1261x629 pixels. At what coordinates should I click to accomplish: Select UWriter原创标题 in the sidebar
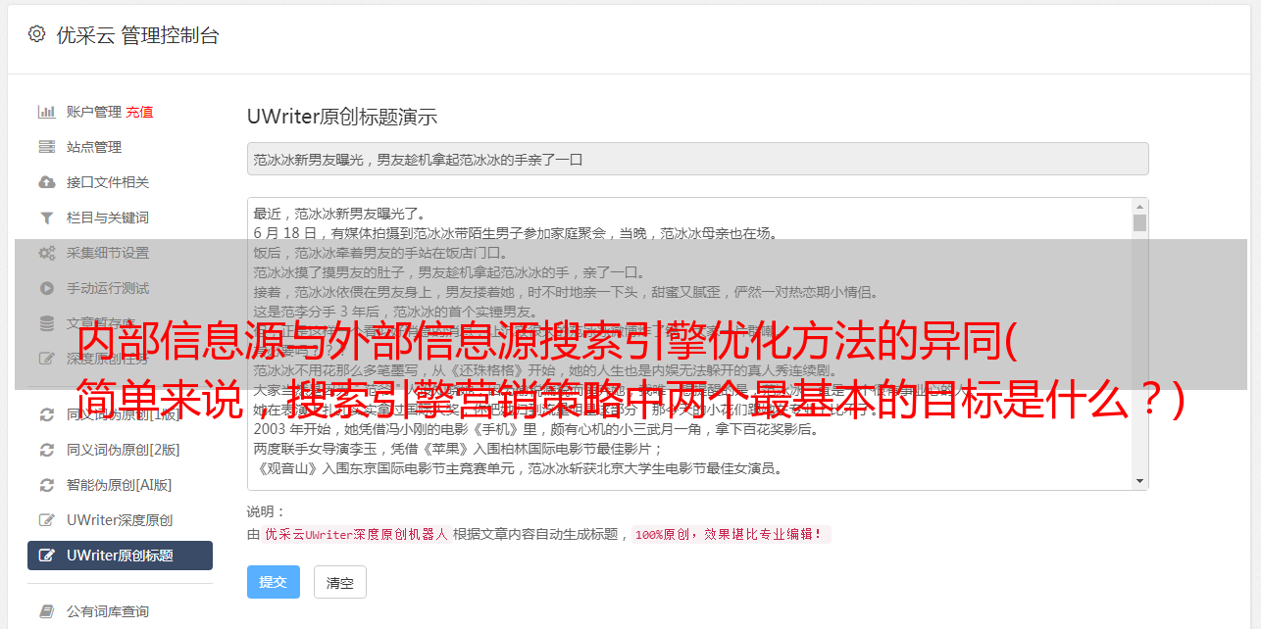coord(120,556)
